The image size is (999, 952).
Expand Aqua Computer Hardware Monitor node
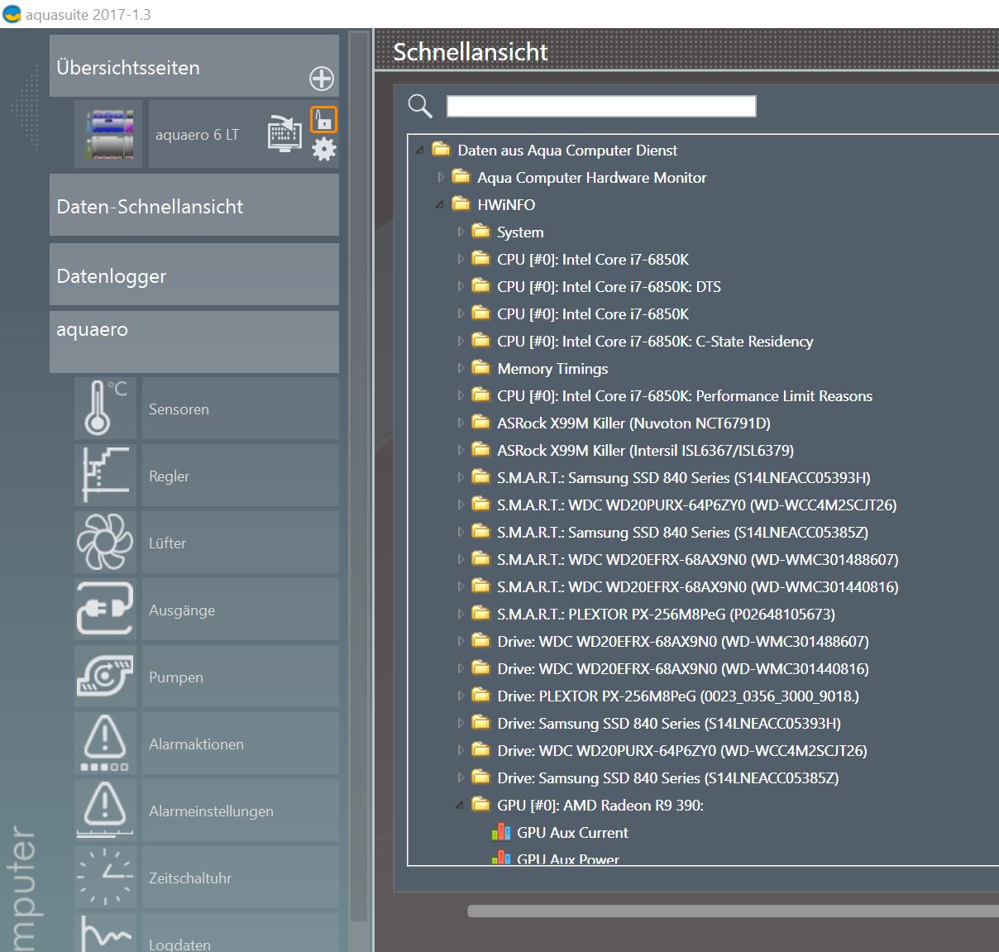click(x=441, y=177)
